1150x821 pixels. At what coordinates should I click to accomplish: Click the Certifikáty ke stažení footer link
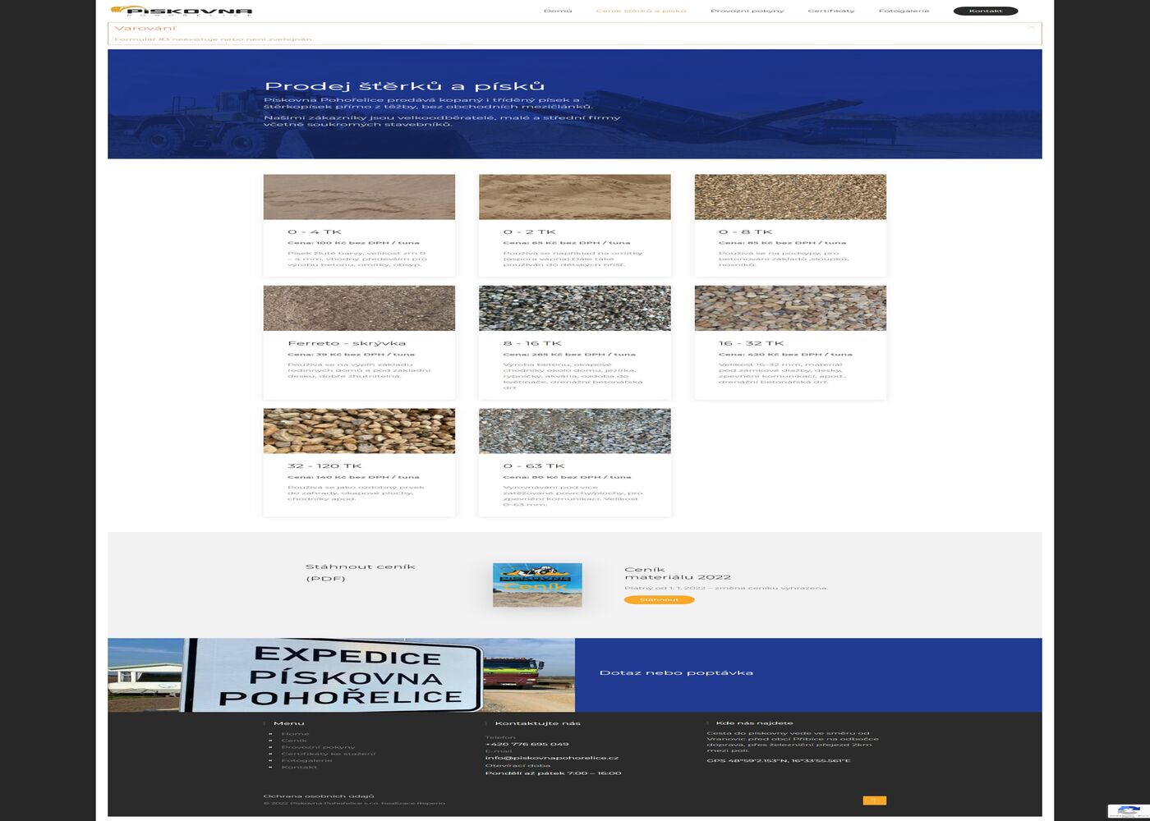coord(328,754)
